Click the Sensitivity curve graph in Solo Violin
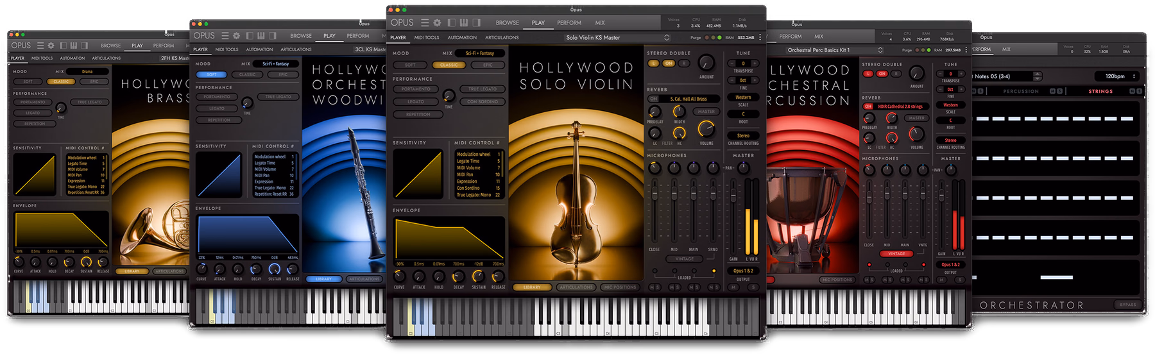 418,174
